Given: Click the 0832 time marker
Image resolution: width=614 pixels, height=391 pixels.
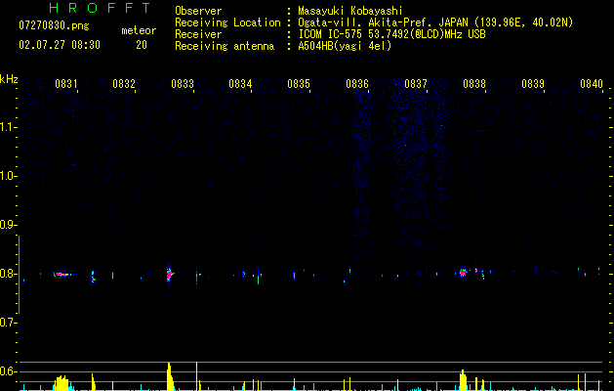Looking at the screenshot, I should tap(124, 84).
